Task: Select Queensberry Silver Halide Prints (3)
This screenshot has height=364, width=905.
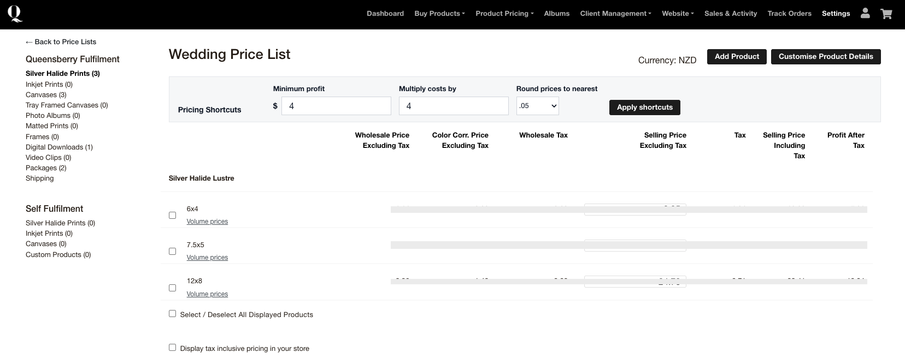Action: click(x=63, y=74)
